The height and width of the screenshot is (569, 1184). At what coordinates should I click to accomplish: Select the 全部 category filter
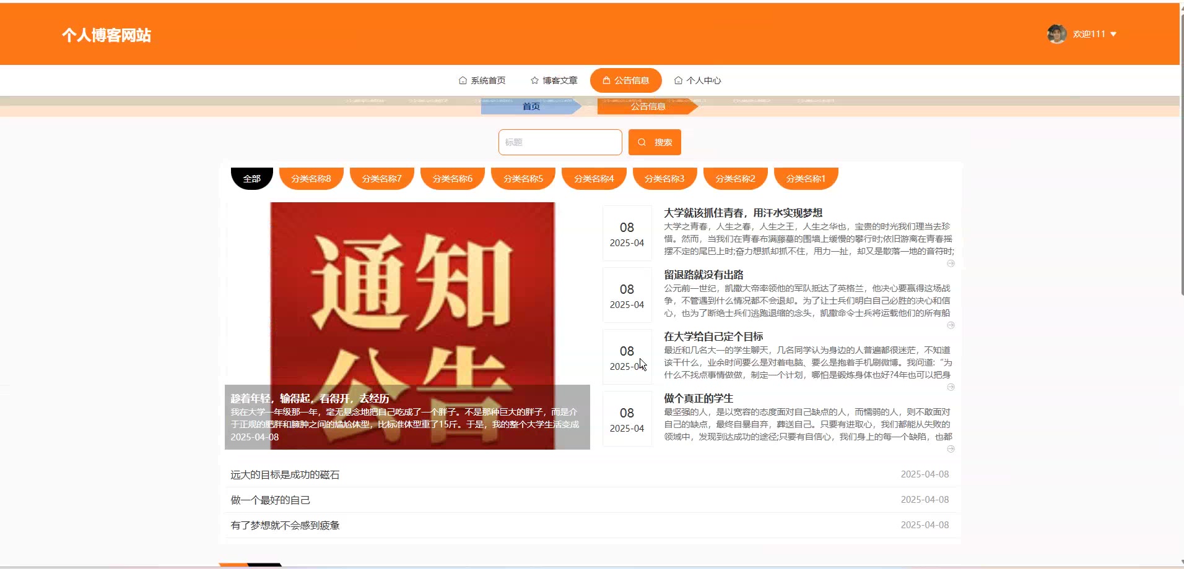pos(251,179)
